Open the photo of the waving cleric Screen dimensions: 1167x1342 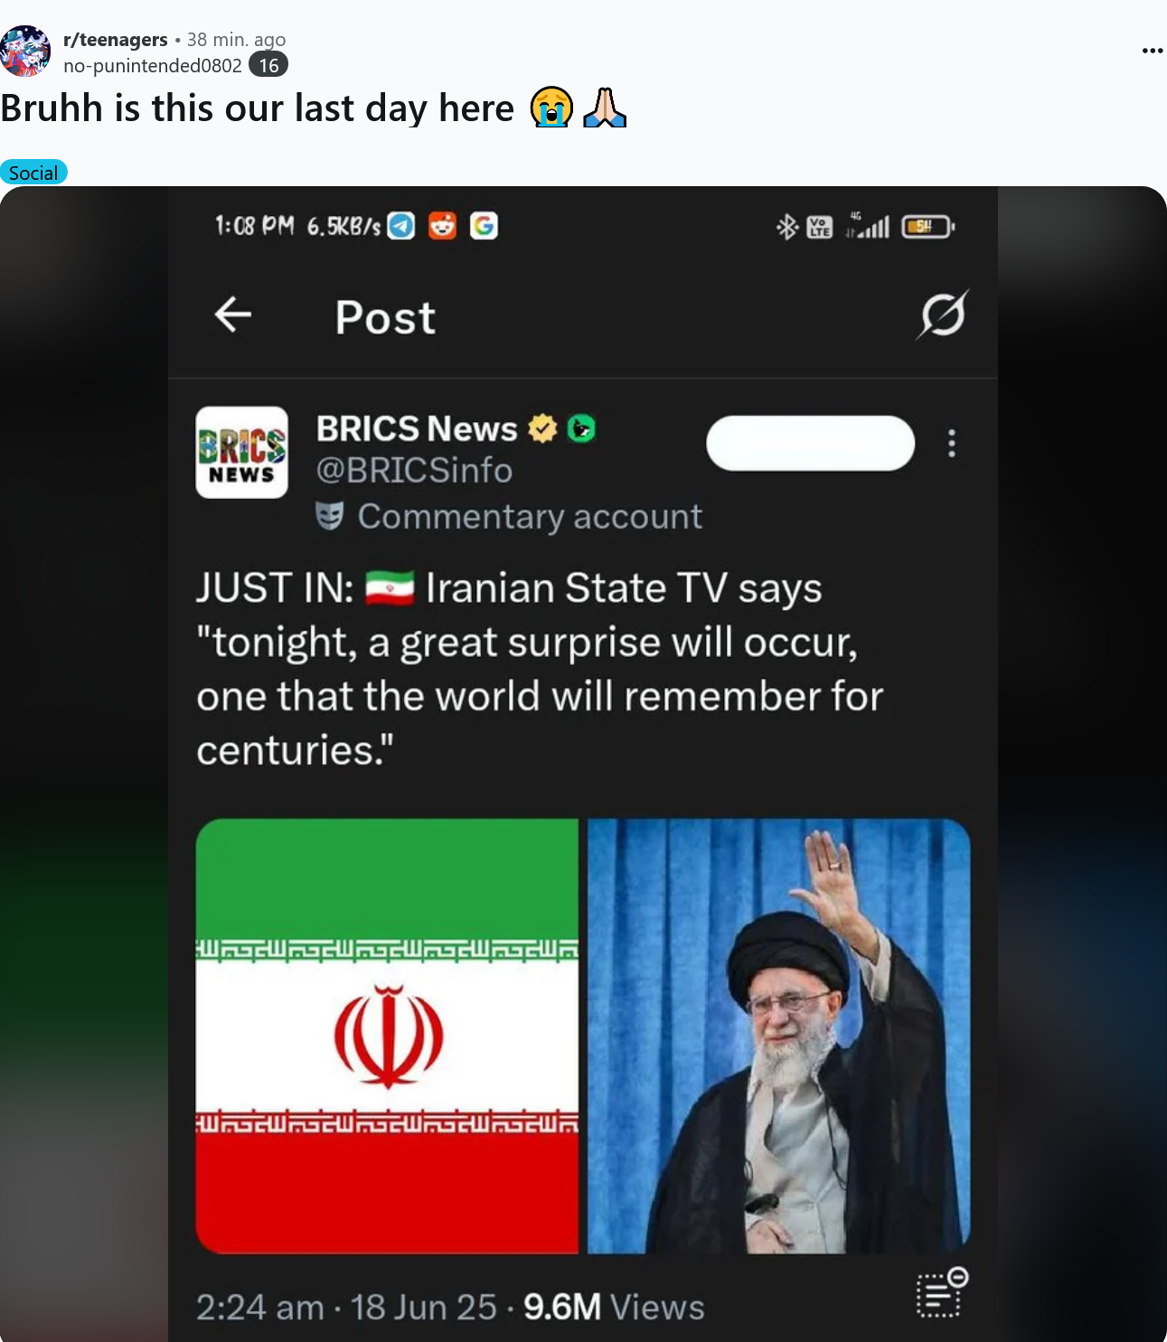779,1036
